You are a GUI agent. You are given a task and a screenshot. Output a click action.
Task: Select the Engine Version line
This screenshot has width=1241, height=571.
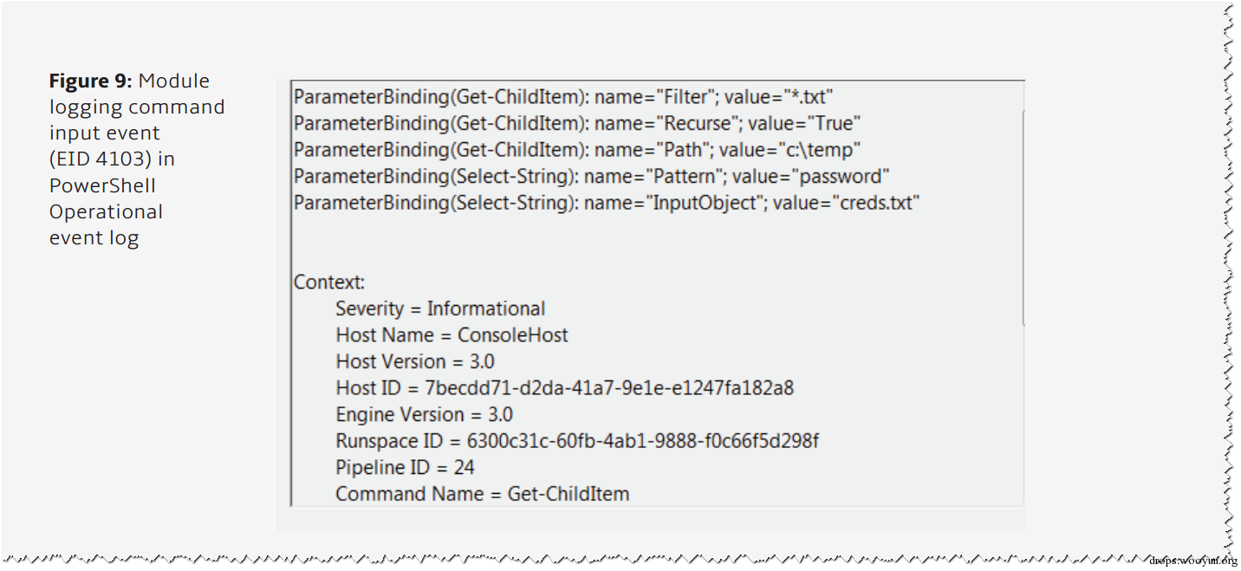(x=424, y=414)
